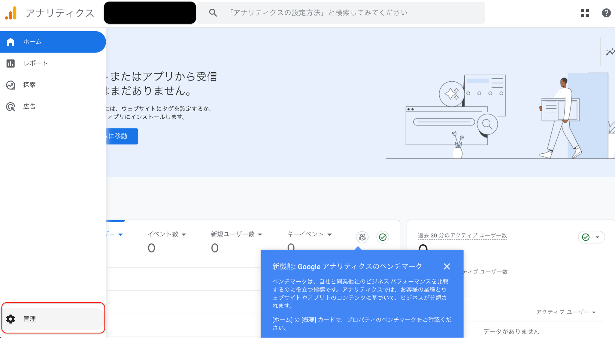
Task: Open the Google apps grid
Action: pos(585,13)
